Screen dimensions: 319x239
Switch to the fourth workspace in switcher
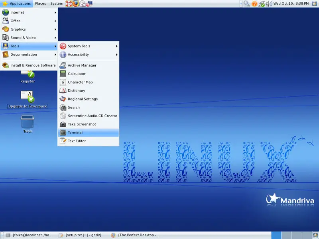click(x=306, y=235)
